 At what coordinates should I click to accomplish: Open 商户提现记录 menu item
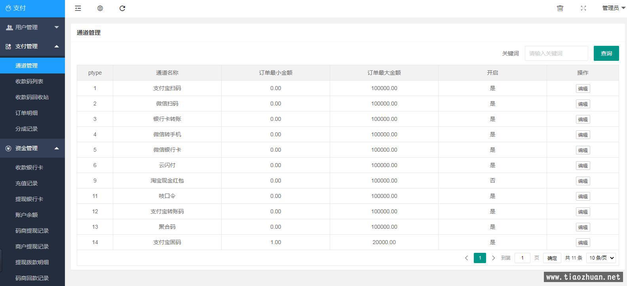point(32,246)
